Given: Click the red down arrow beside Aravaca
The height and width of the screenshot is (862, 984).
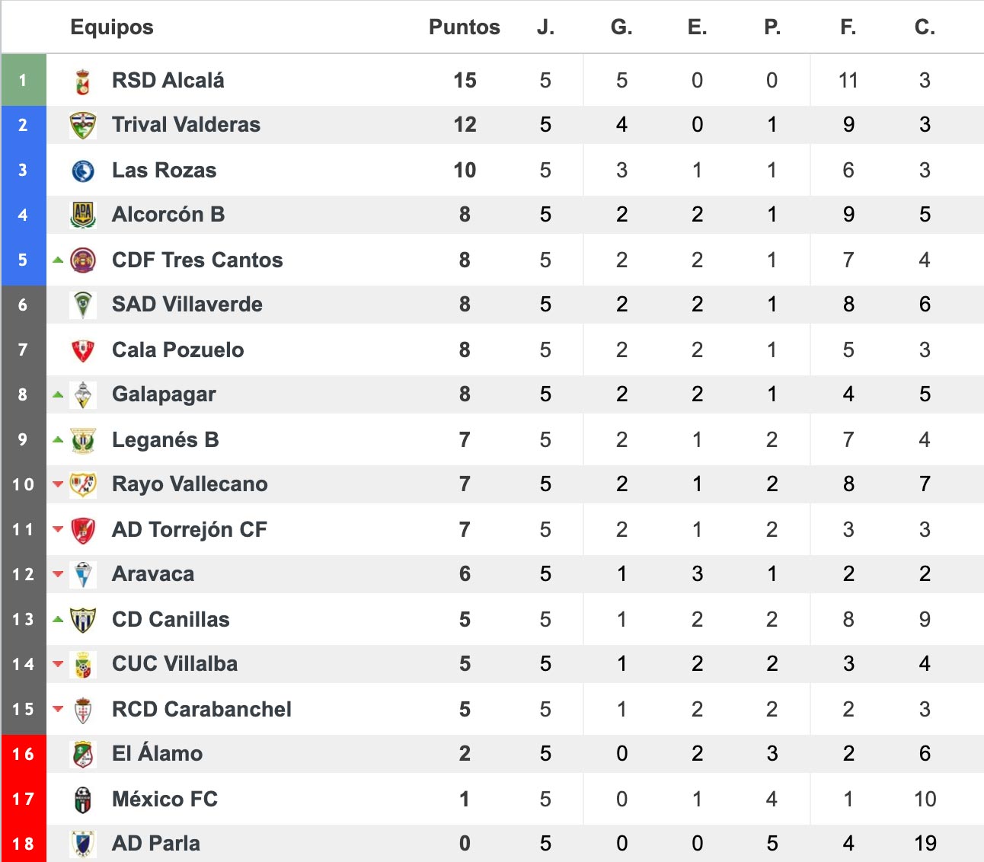Looking at the screenshot, I should (x=58, y=574).
